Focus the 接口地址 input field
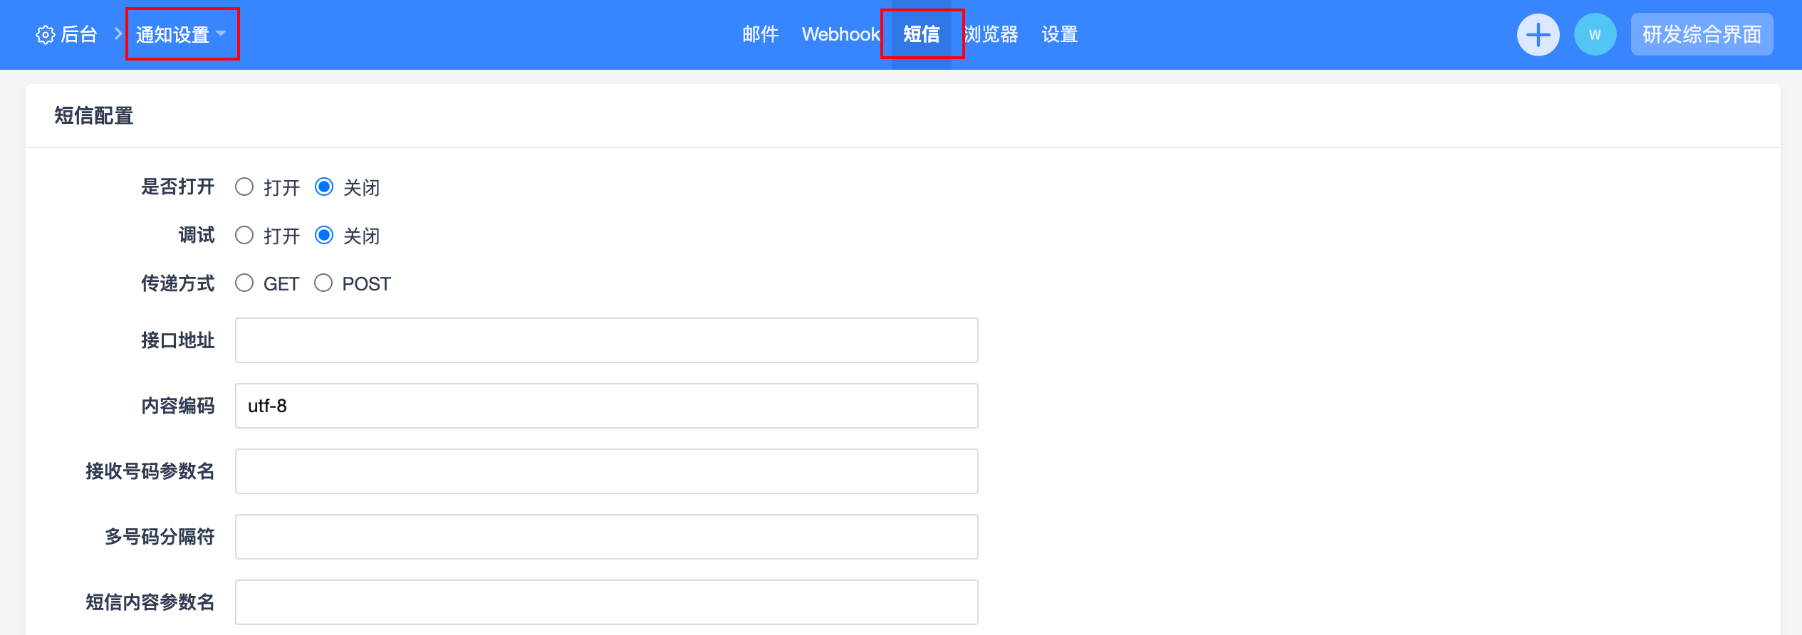 pos(607,340)
